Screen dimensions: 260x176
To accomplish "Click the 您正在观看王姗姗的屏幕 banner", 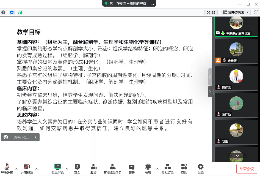I will click(x=128, y=3).
